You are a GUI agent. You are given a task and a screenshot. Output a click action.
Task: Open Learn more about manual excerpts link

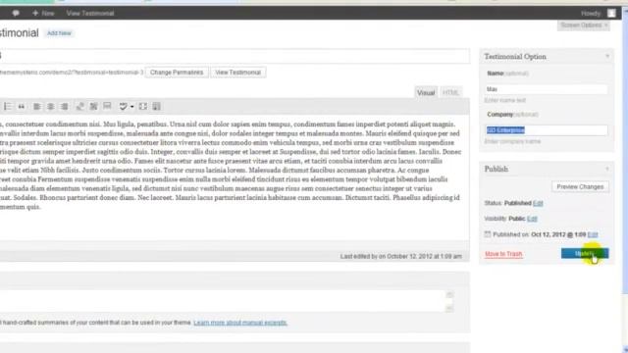coord(240,323)
